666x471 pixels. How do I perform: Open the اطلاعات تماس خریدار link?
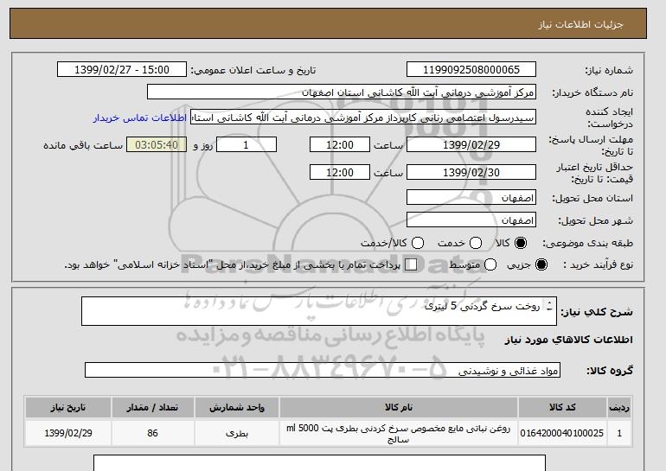coord(140,118)
